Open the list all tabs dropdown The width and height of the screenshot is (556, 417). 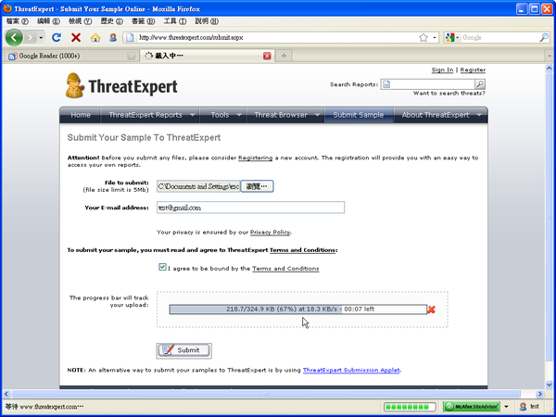point(550,56)
